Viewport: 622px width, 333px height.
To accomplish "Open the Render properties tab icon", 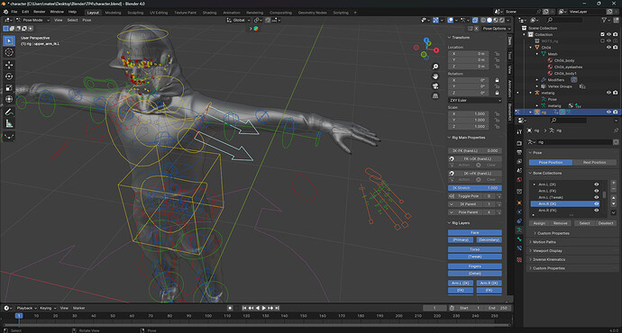I will click(519, 143).
